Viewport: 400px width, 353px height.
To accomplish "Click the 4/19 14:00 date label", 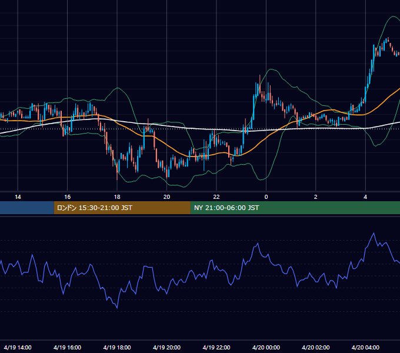I will (x=18, y=347).
